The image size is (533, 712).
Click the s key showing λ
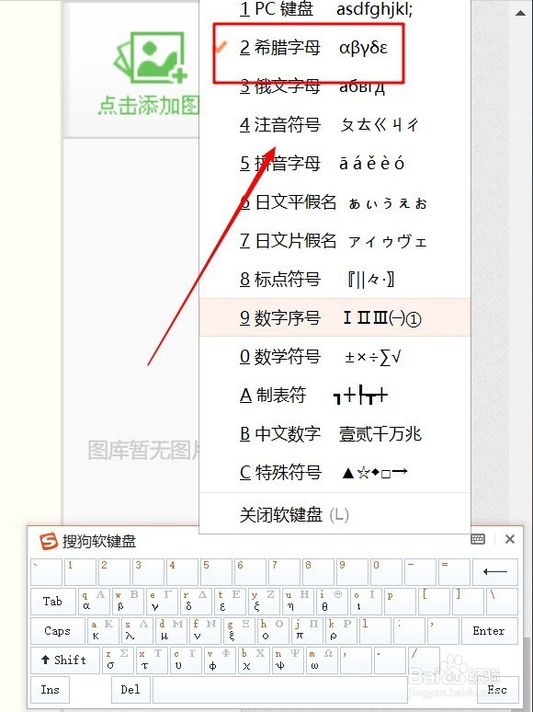pos(137,631)
